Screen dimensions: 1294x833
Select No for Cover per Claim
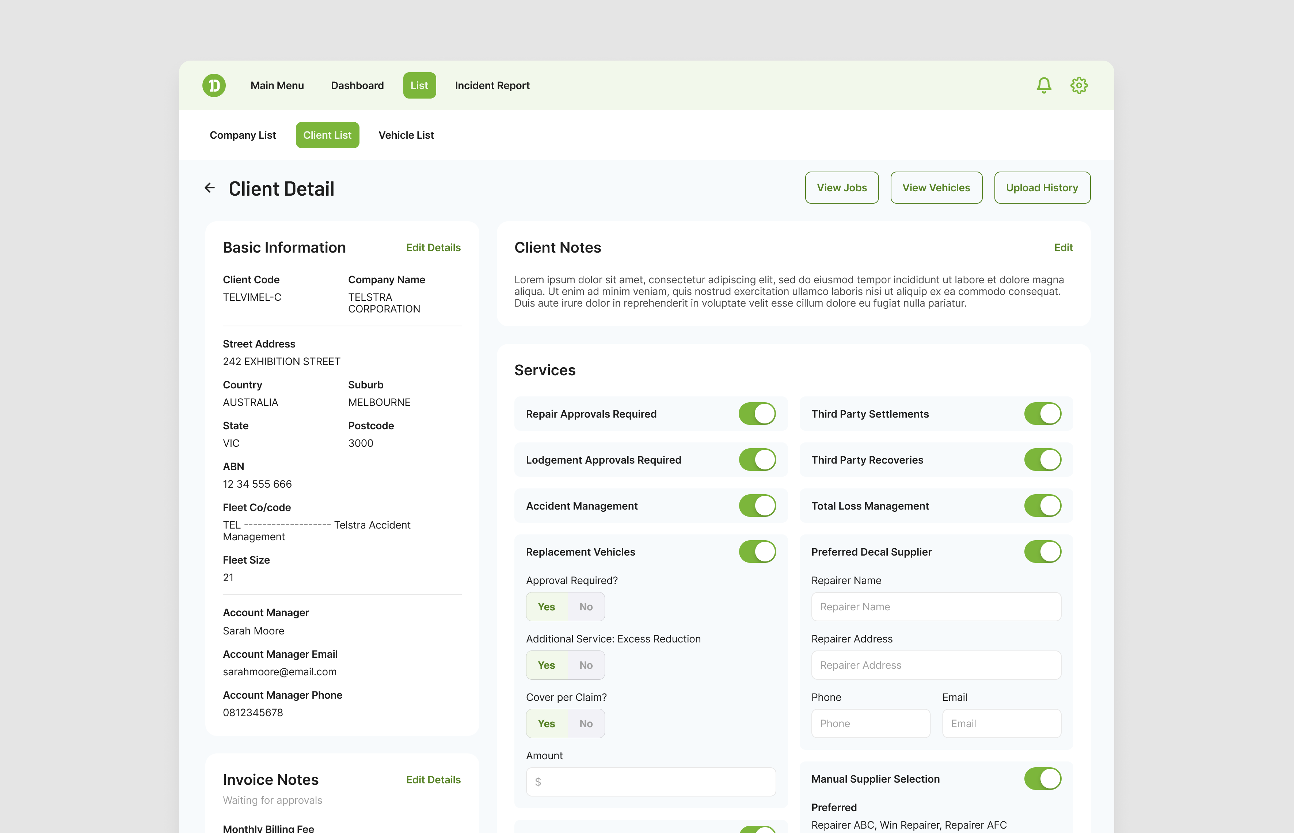click(x=586, y=724)
